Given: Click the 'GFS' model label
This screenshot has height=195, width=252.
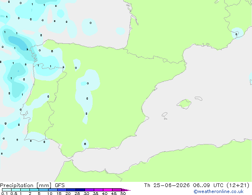Looking at the screenshot, I should [x=60, y=185].
